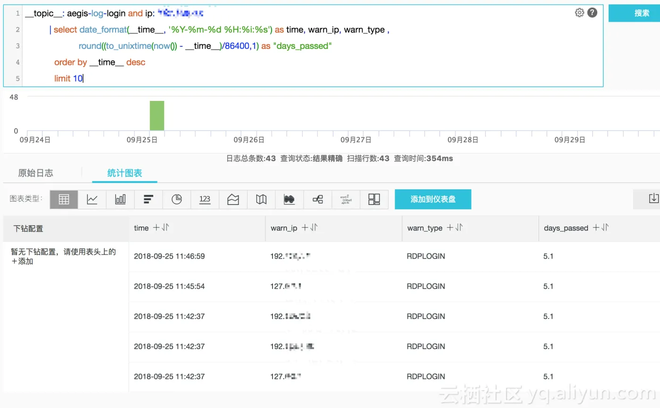Sort the days_passed column using sort icon
Viewport: 660px width, 408px height.
coord(605,228)
